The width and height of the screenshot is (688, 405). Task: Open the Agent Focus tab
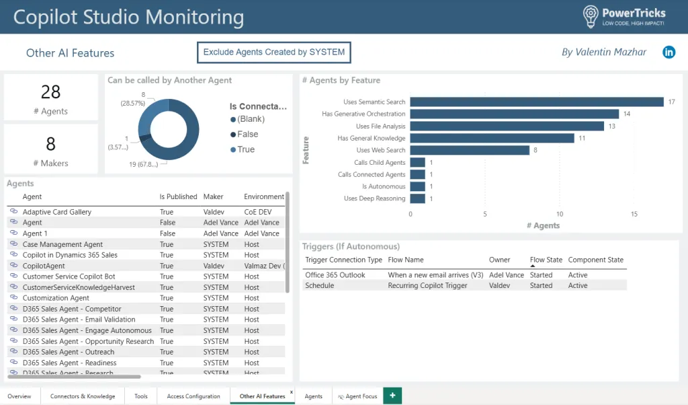point(357,396)
